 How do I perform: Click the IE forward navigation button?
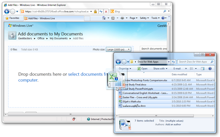click(x=13, y=11)
